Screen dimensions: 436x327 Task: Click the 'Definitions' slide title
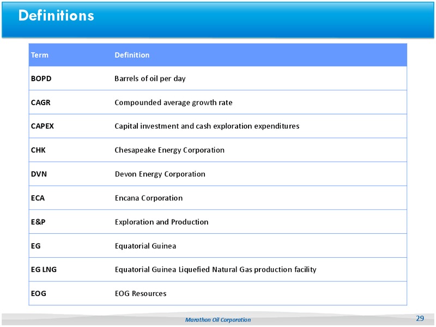56,15
